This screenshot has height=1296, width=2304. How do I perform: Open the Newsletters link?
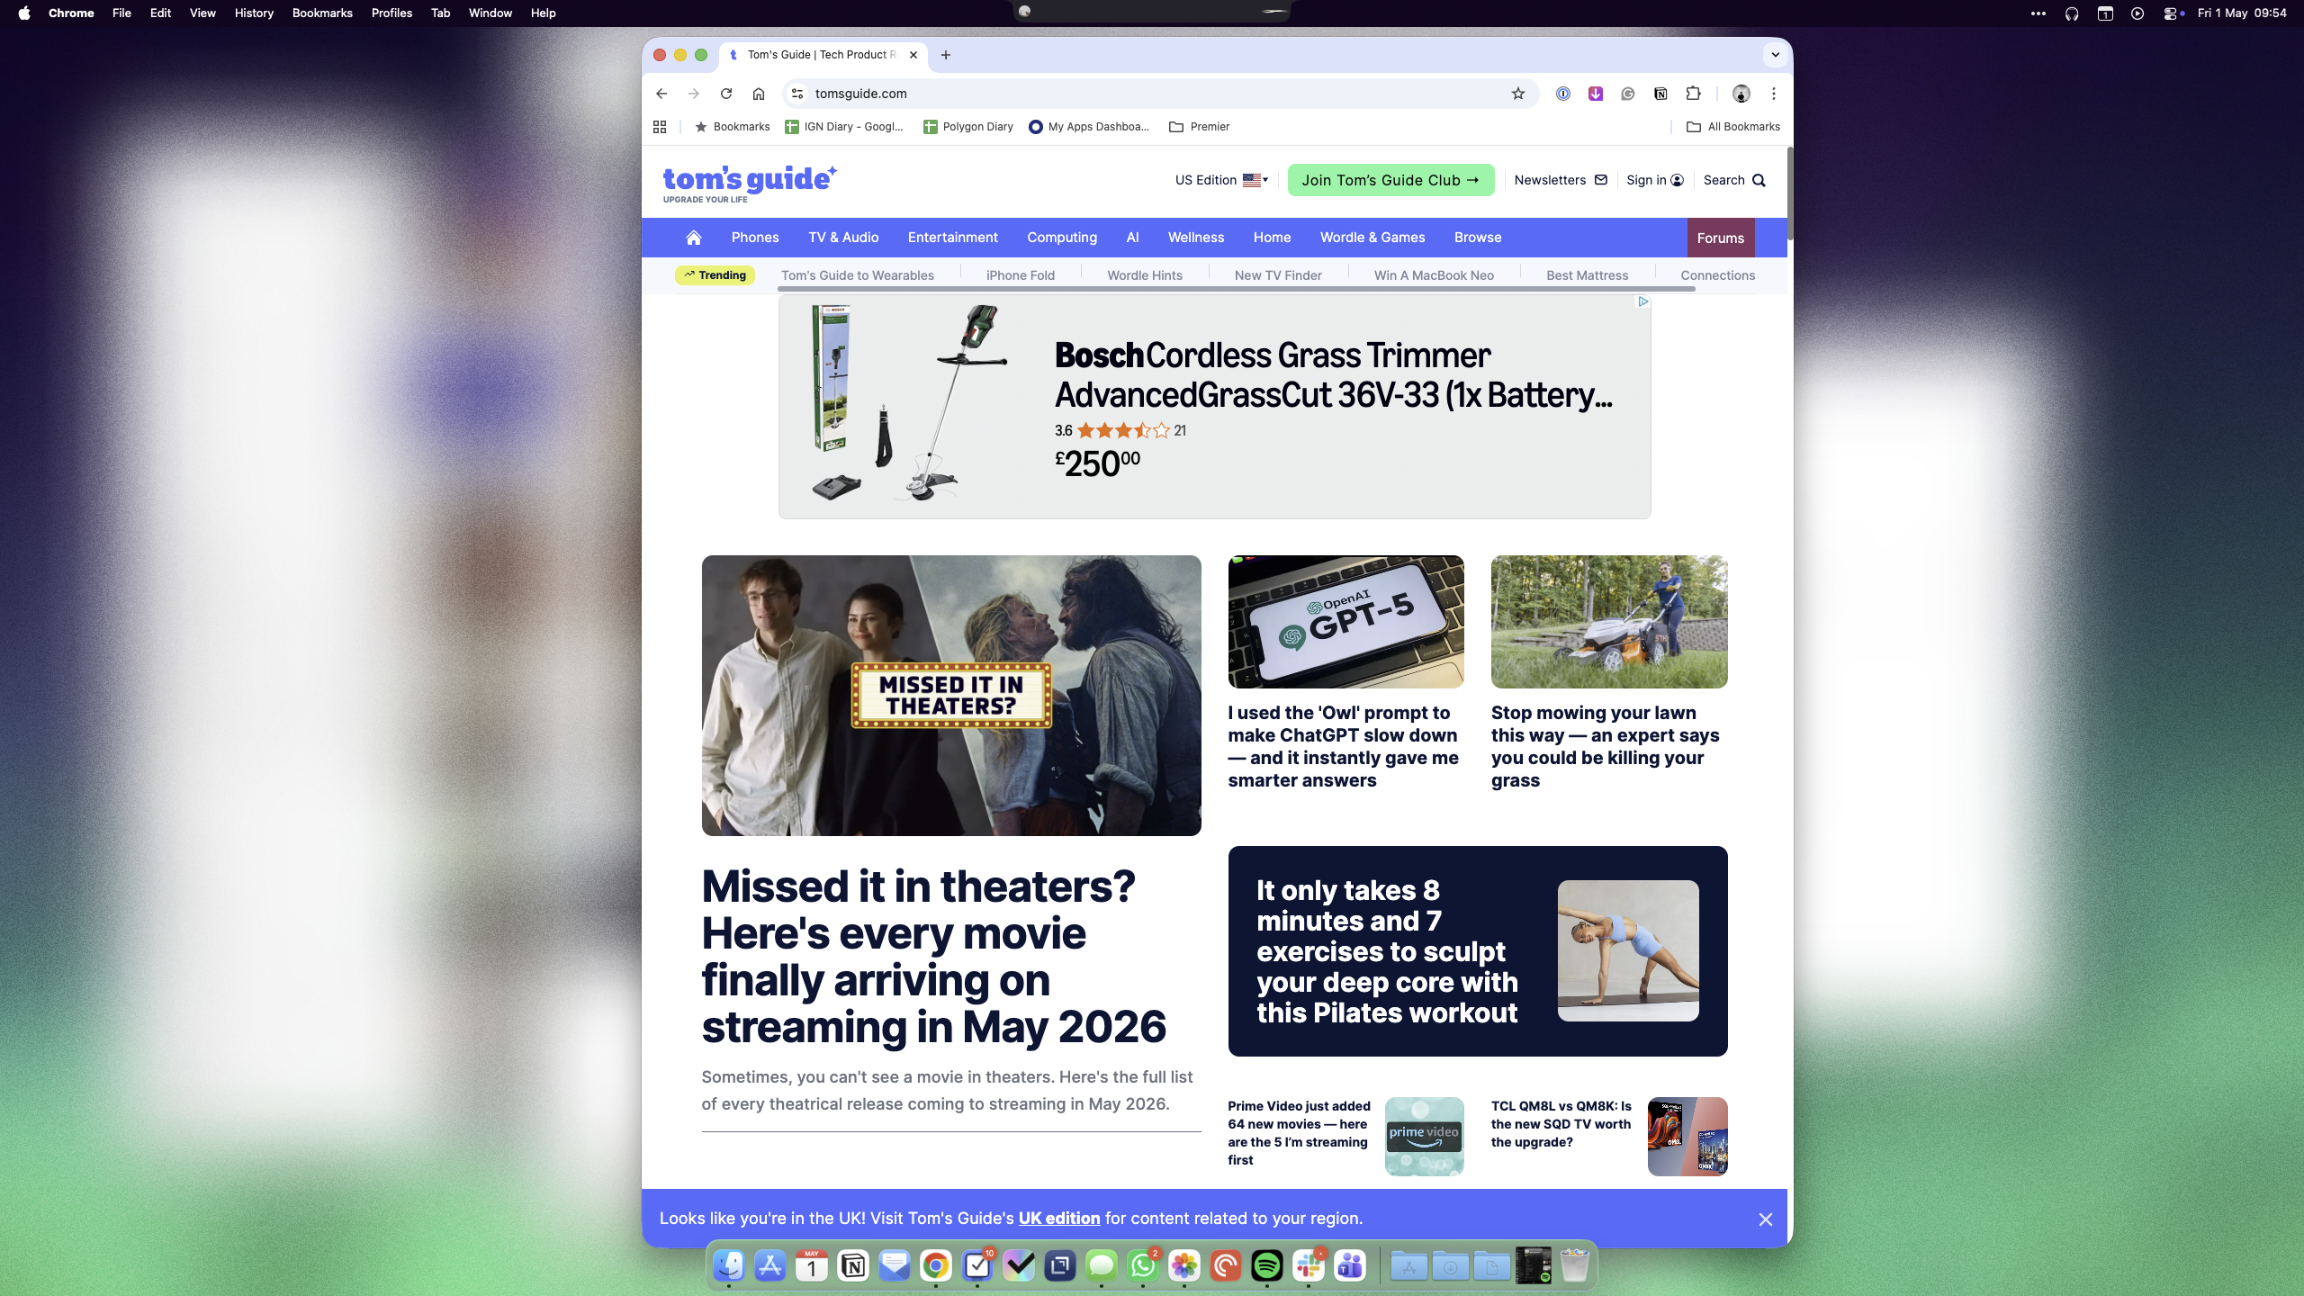click(1561, 180)
